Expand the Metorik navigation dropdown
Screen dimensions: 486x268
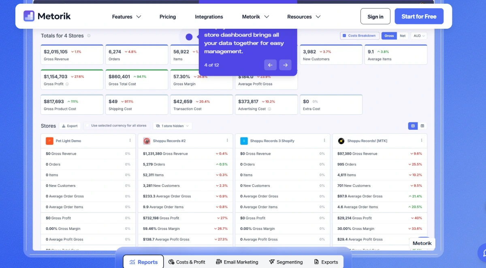pyautogui.click(x=256, y=17)
